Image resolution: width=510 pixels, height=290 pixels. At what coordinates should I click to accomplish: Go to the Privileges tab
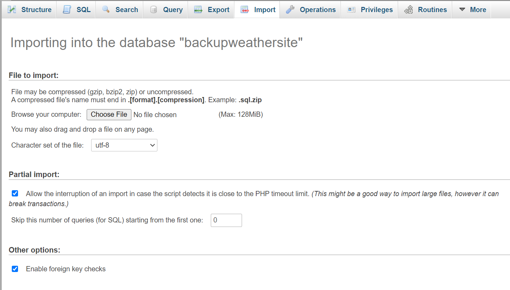tap(376, 9)
